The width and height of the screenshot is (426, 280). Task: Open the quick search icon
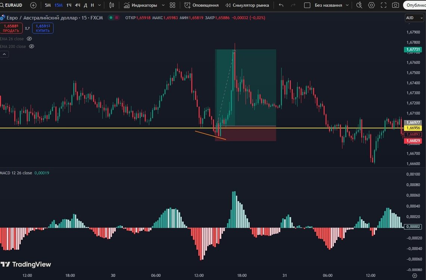pos(359,5)
